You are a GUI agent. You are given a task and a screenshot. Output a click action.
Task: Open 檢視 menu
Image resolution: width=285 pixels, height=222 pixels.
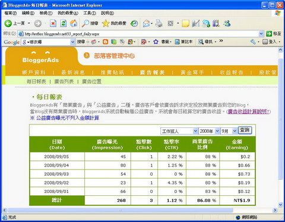[x=46, y=13]
